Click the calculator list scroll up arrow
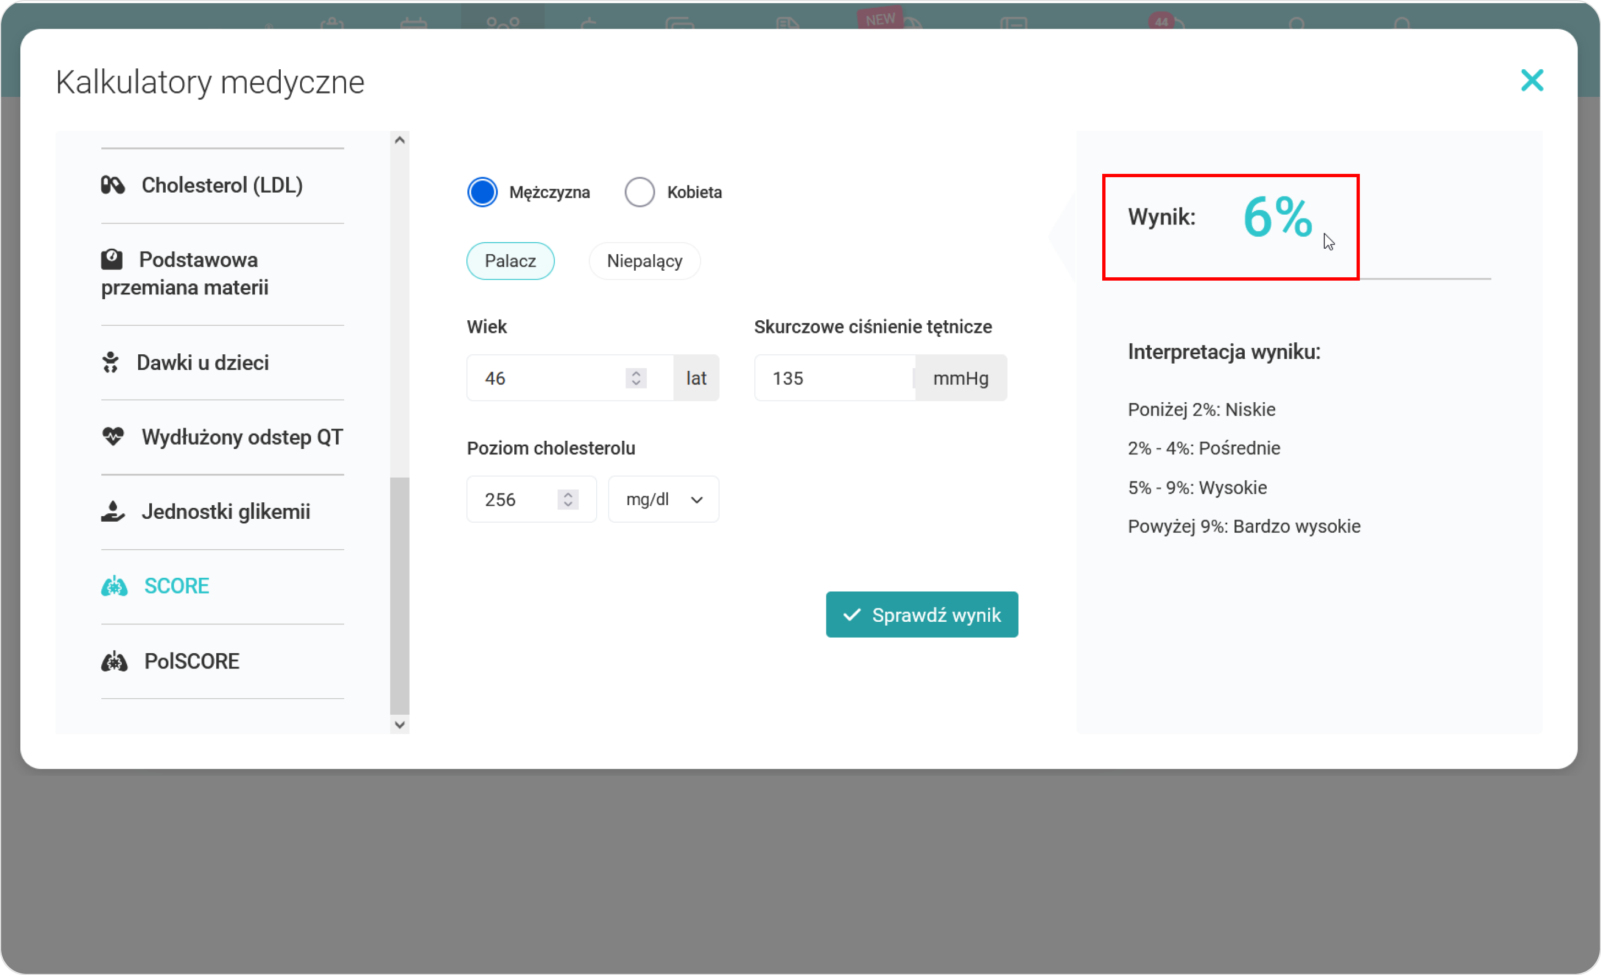 point(400,140)
